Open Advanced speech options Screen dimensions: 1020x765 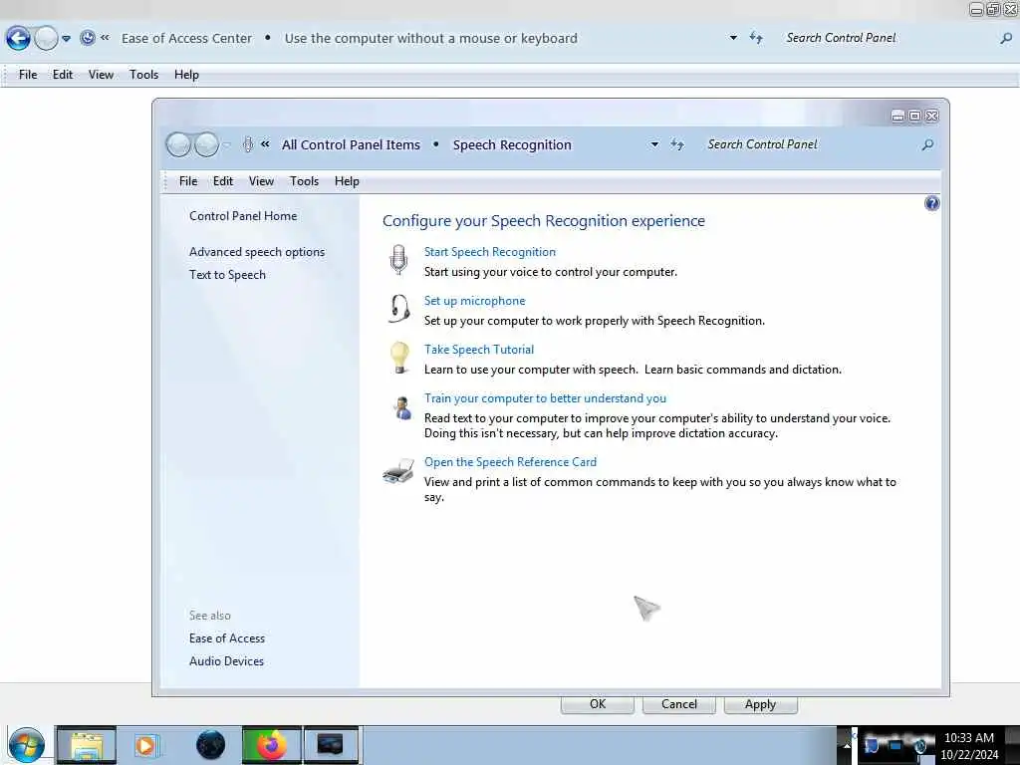pyautogui.click(x=256, y=252)
